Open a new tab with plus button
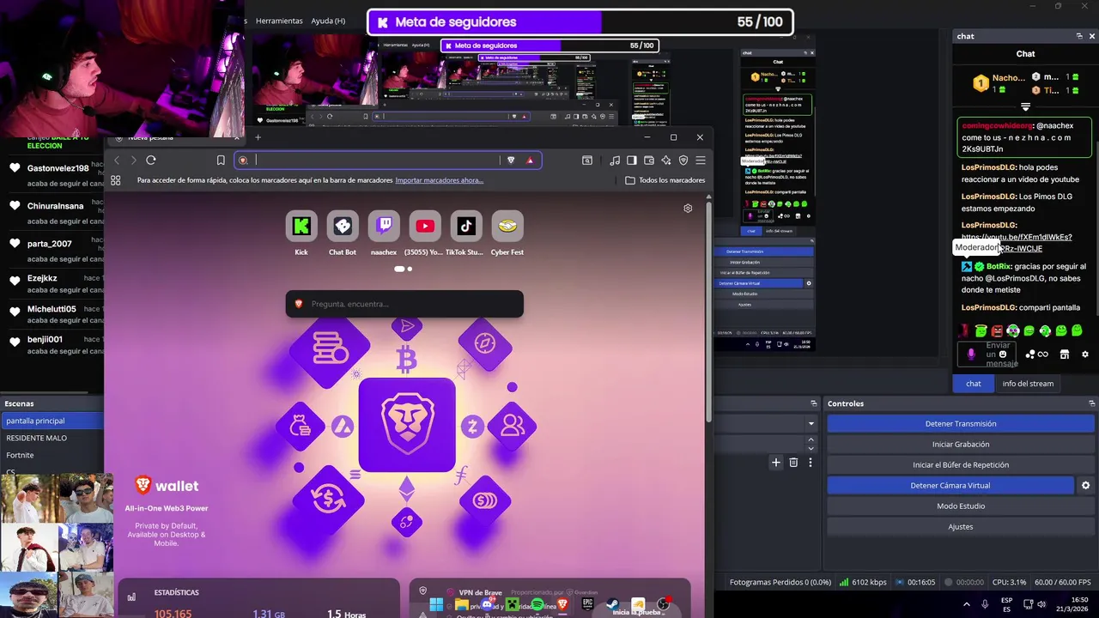The image size is (1099, 618). coord(258,137)
